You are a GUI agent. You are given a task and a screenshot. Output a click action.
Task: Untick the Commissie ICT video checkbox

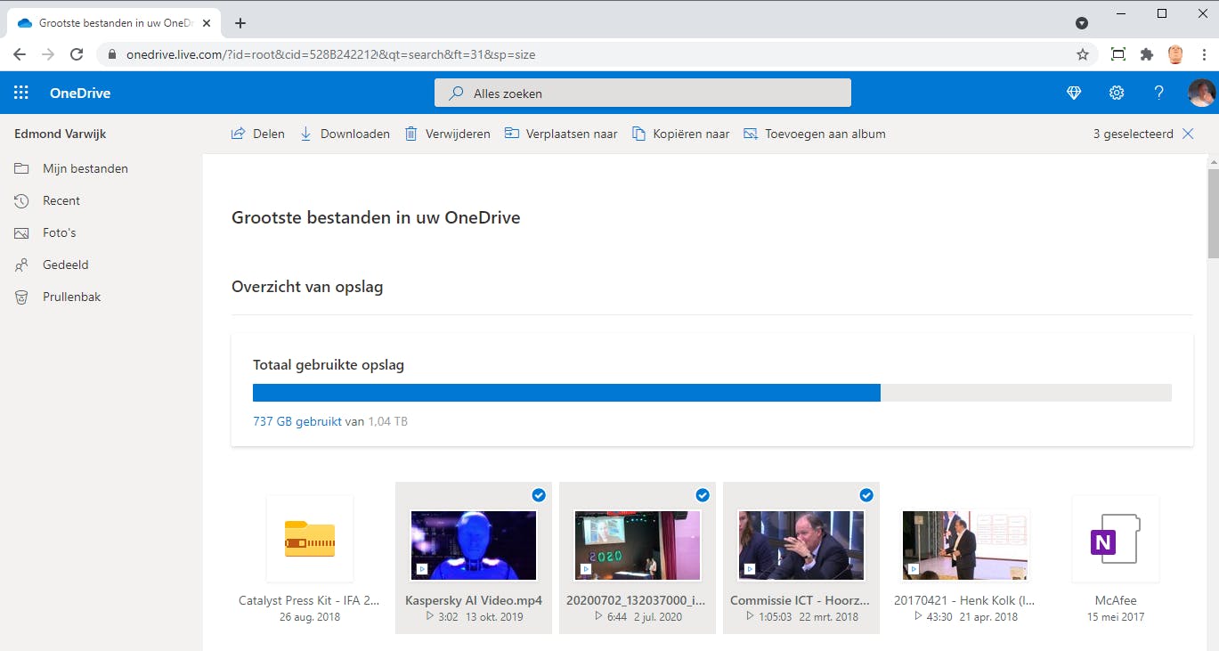click(866, 495)
